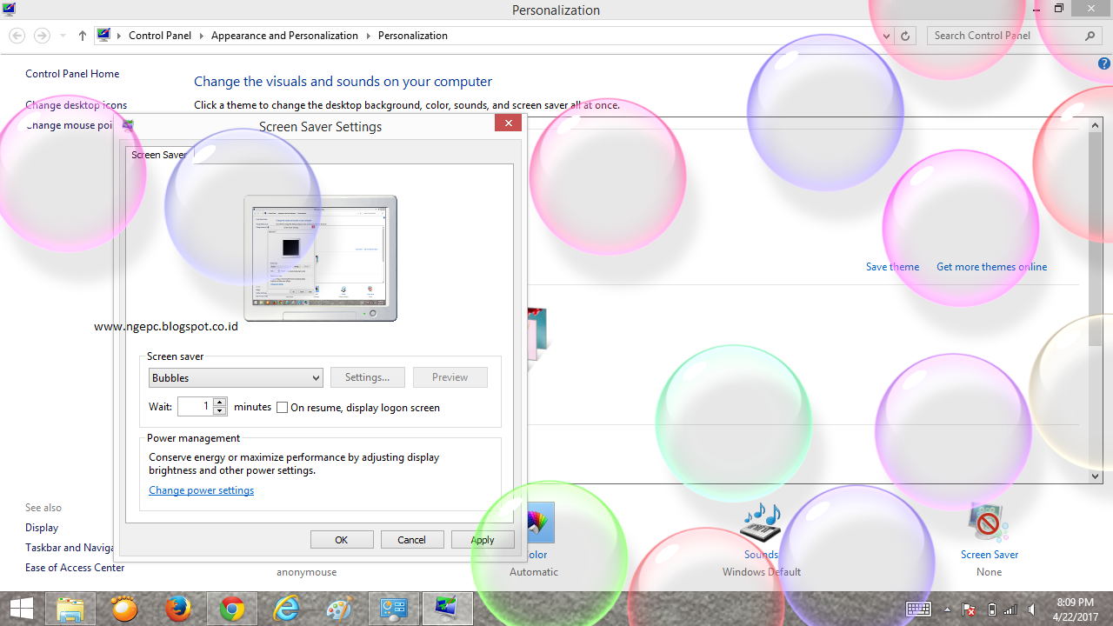The image size is (1113, 626).
Task: Click the Change power settings link
Action: (x=201, y=489)
